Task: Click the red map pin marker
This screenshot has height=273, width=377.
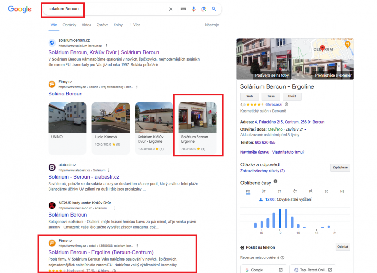Action: [322, 48]
